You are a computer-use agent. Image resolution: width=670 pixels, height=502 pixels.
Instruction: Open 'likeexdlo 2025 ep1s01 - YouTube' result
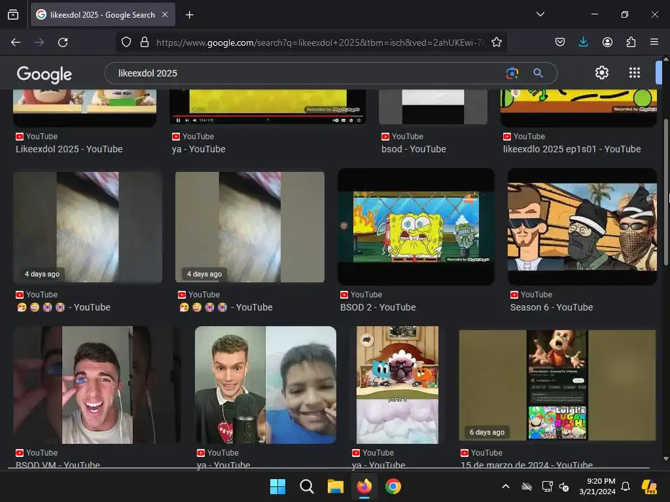tap(572, 149)
